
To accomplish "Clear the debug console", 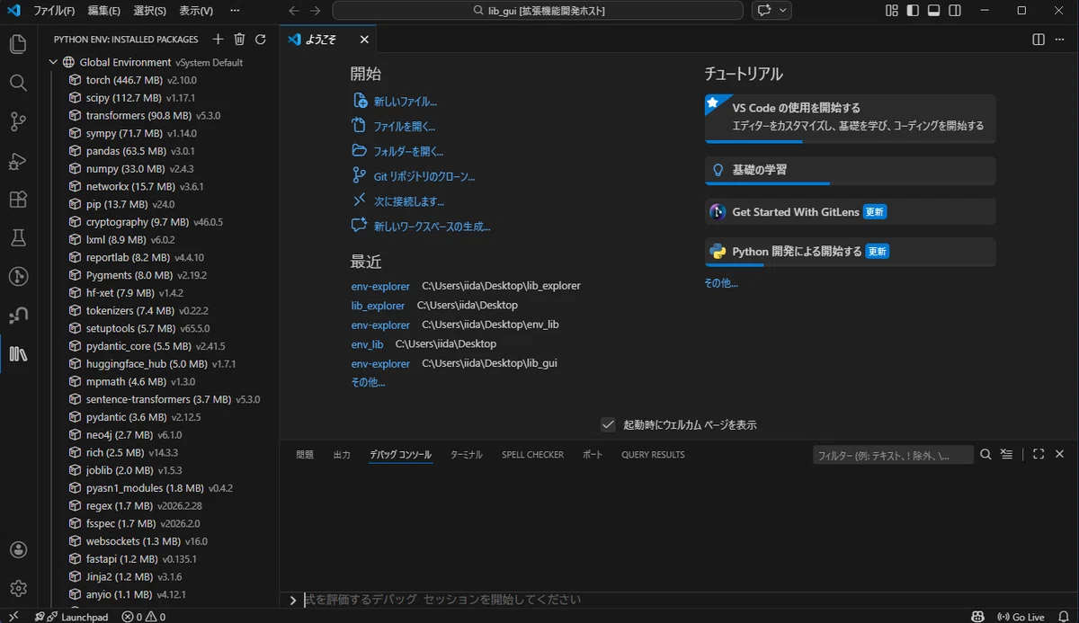I will point(1007,455).
